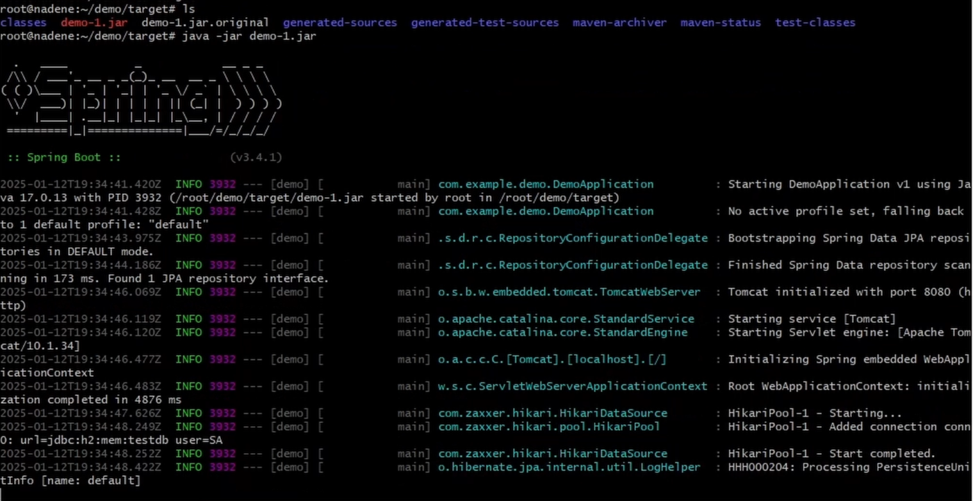Click the demo-1.jar.original file in listing
Viewport: 973px width, 501px height.
click(205, 22)
